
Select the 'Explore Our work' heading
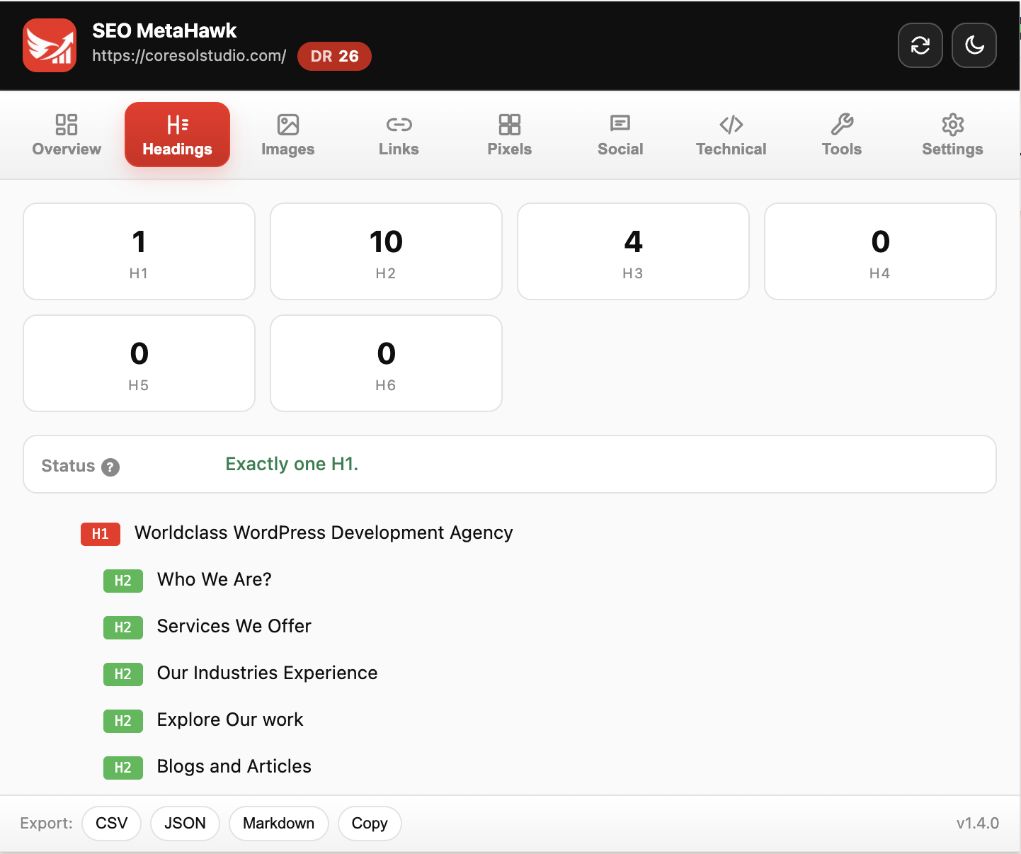pyautogui.click(x=230, y=719)
